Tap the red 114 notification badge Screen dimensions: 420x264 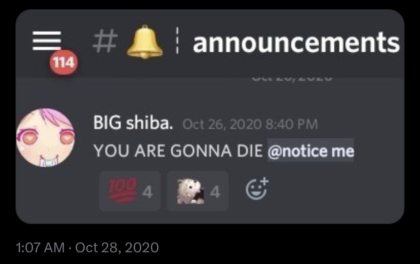tap(64, 63)
